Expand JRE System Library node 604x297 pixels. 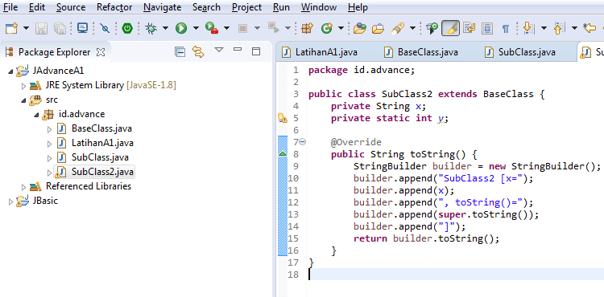click(24, 86)
